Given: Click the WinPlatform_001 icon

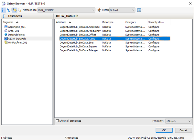Looking at the screenshot, I should (6, 43).
